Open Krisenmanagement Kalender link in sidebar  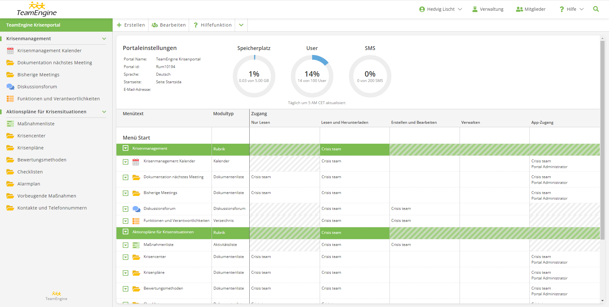coord(49,51)
